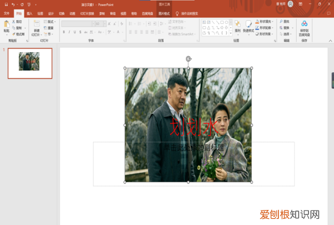Toggle text Shadow (S) formatting

pyautogui.click(x=80, y=32)
